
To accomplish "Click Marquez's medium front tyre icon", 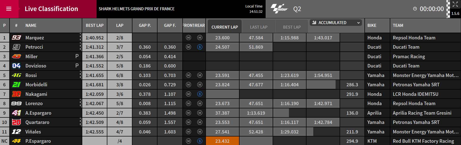I will pyautogui.click(x=189, y=38).
